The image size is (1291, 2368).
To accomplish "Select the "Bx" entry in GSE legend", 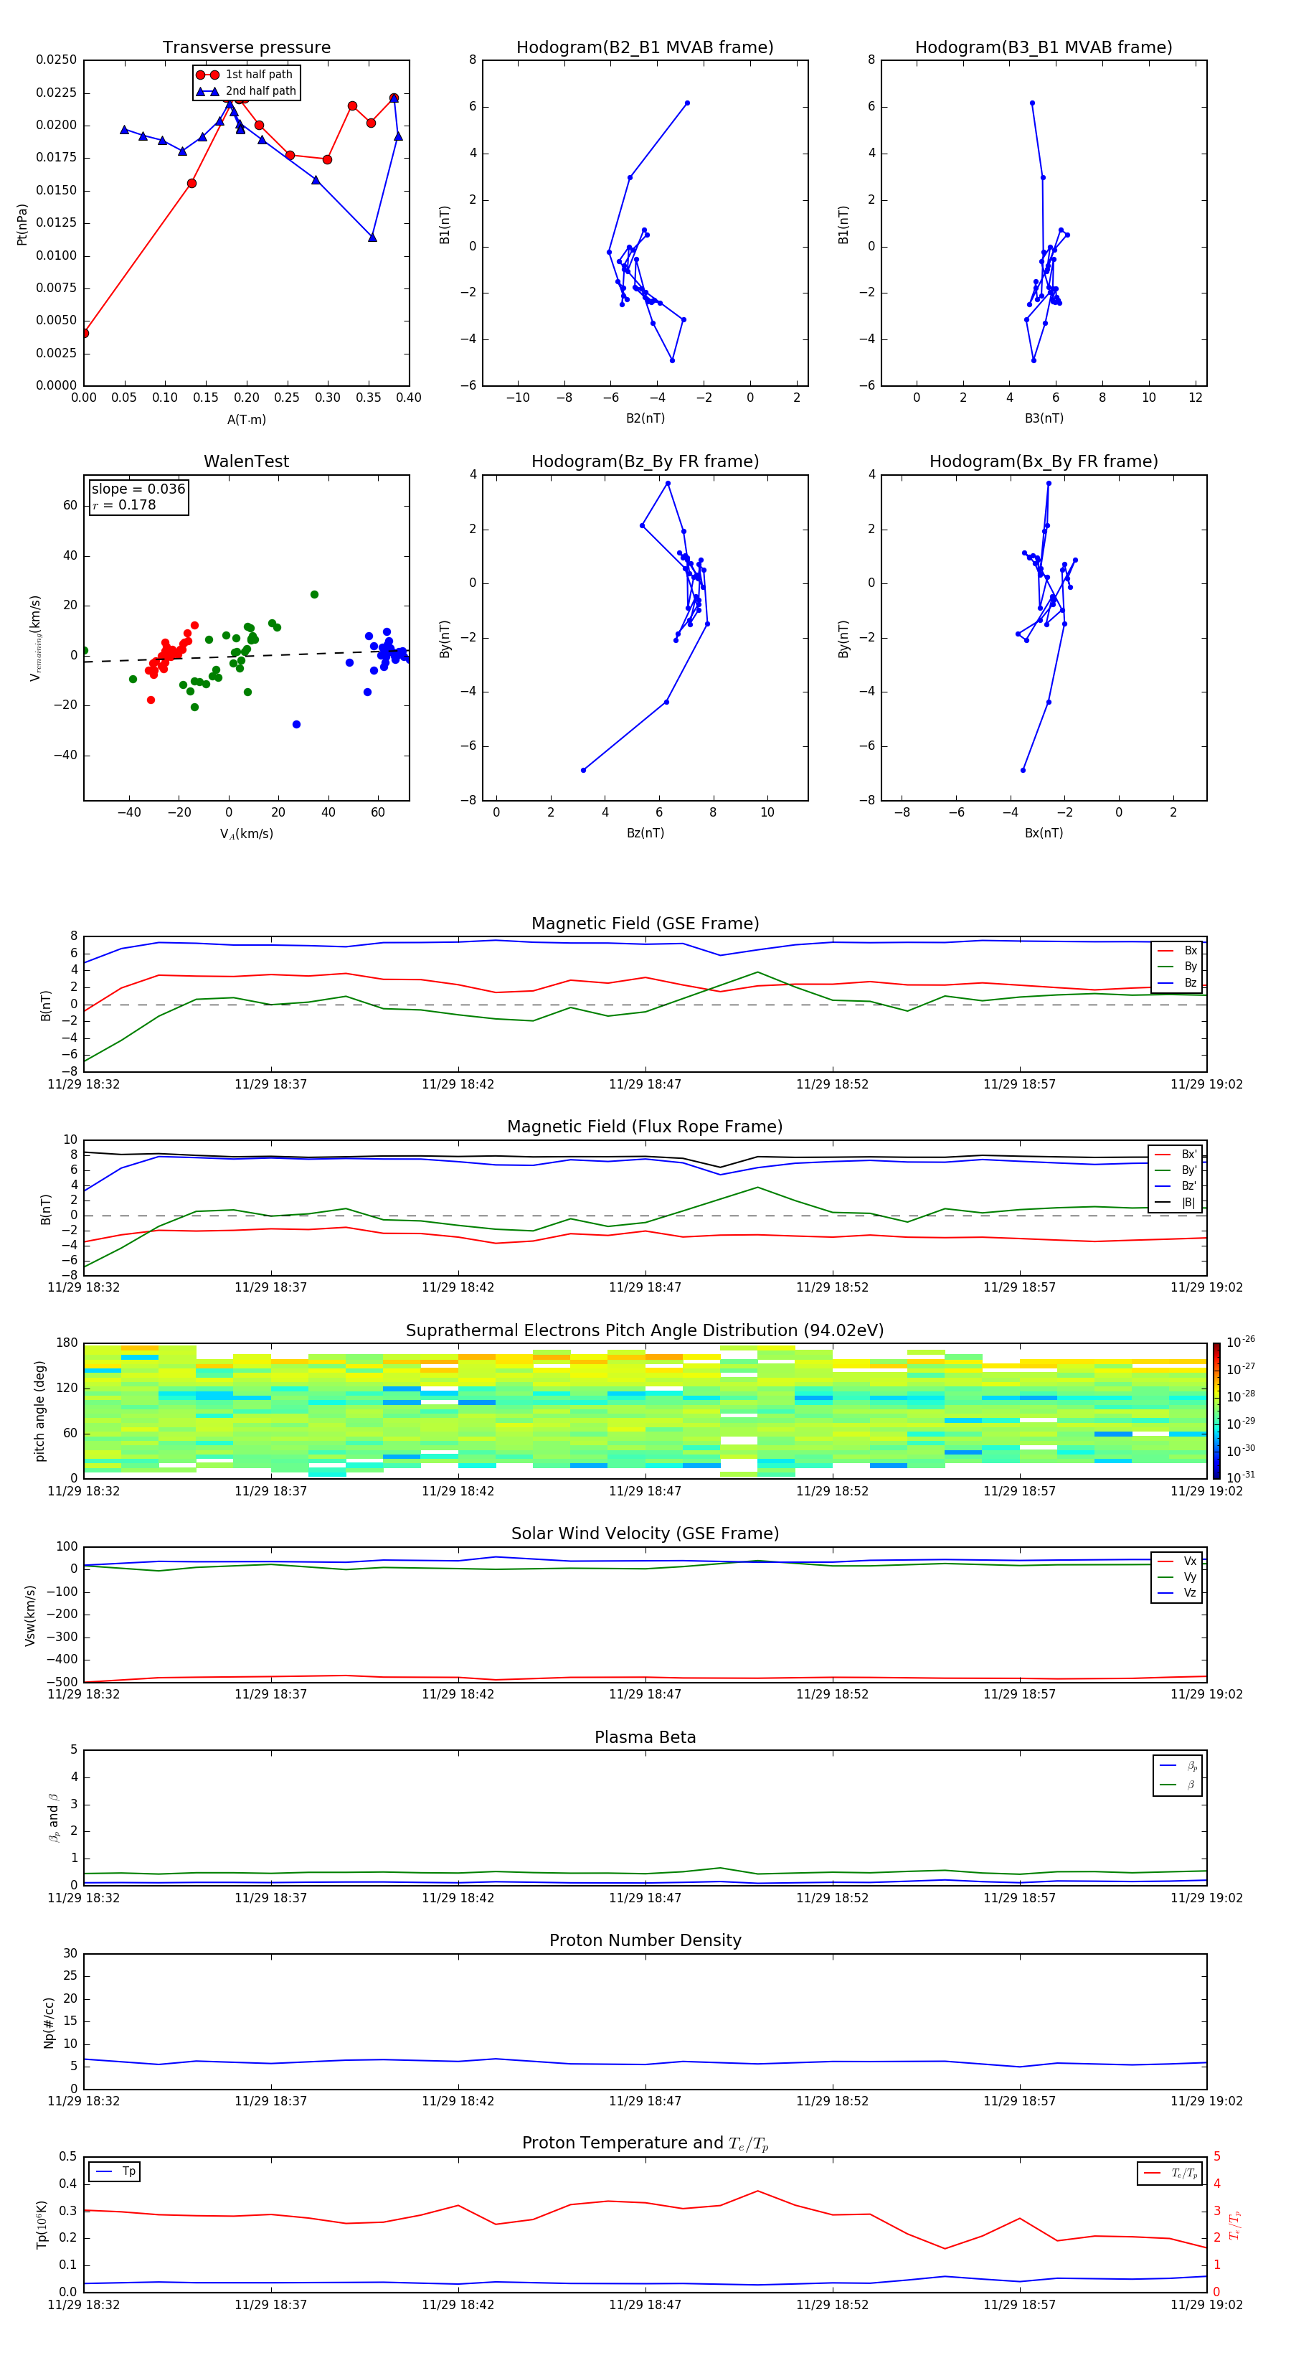I will (1177, 951).
